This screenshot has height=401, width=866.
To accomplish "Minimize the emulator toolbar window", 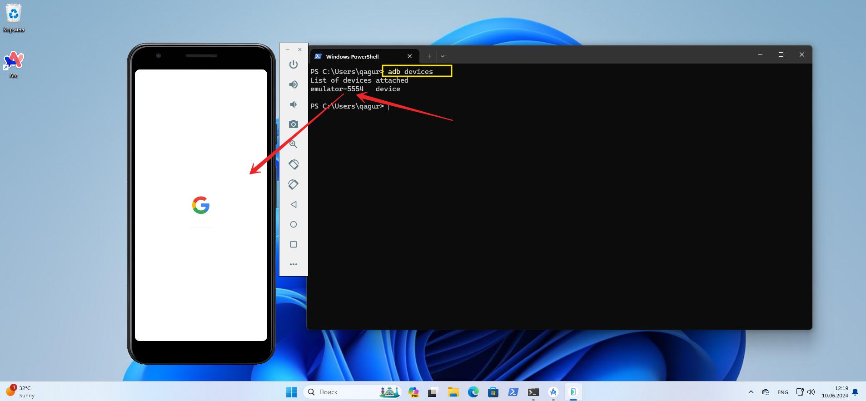I will pos(288,50).
